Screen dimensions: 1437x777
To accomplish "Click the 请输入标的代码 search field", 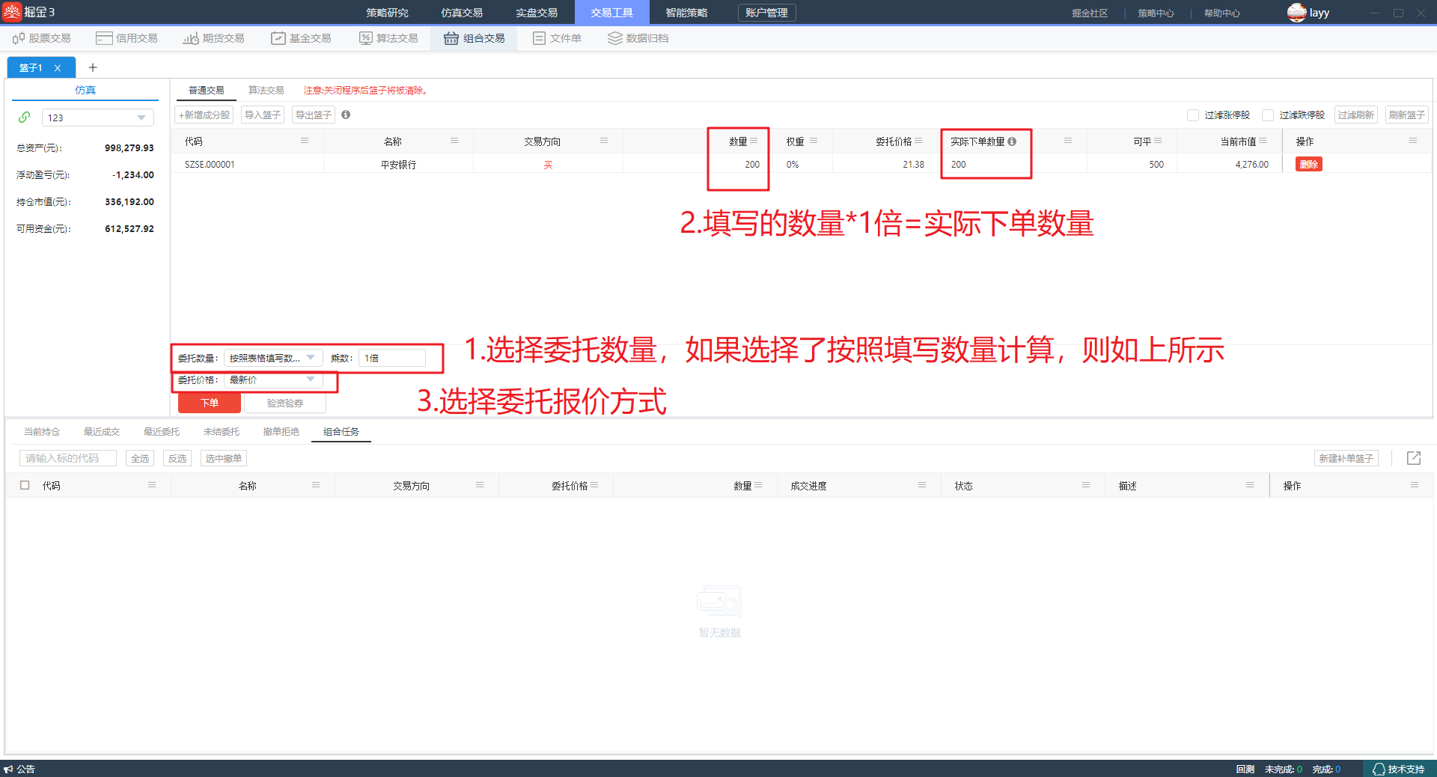I will [x=67, y=458].
